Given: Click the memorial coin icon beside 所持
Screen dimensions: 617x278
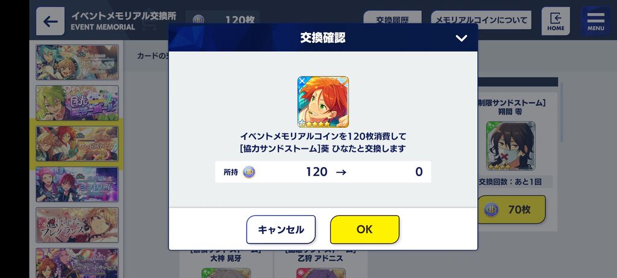Looking at the screenshot, I should click(x=249, y=172).
